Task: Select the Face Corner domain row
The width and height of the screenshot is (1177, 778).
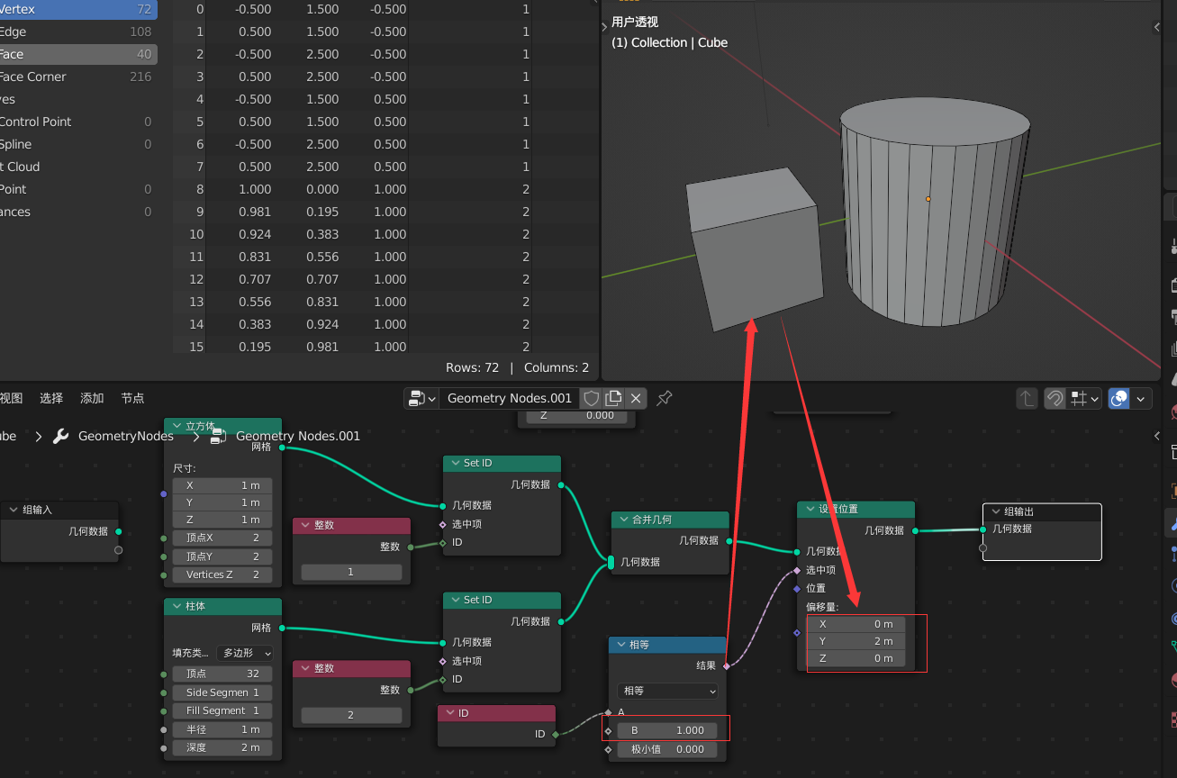Action: tap(77, 77)
